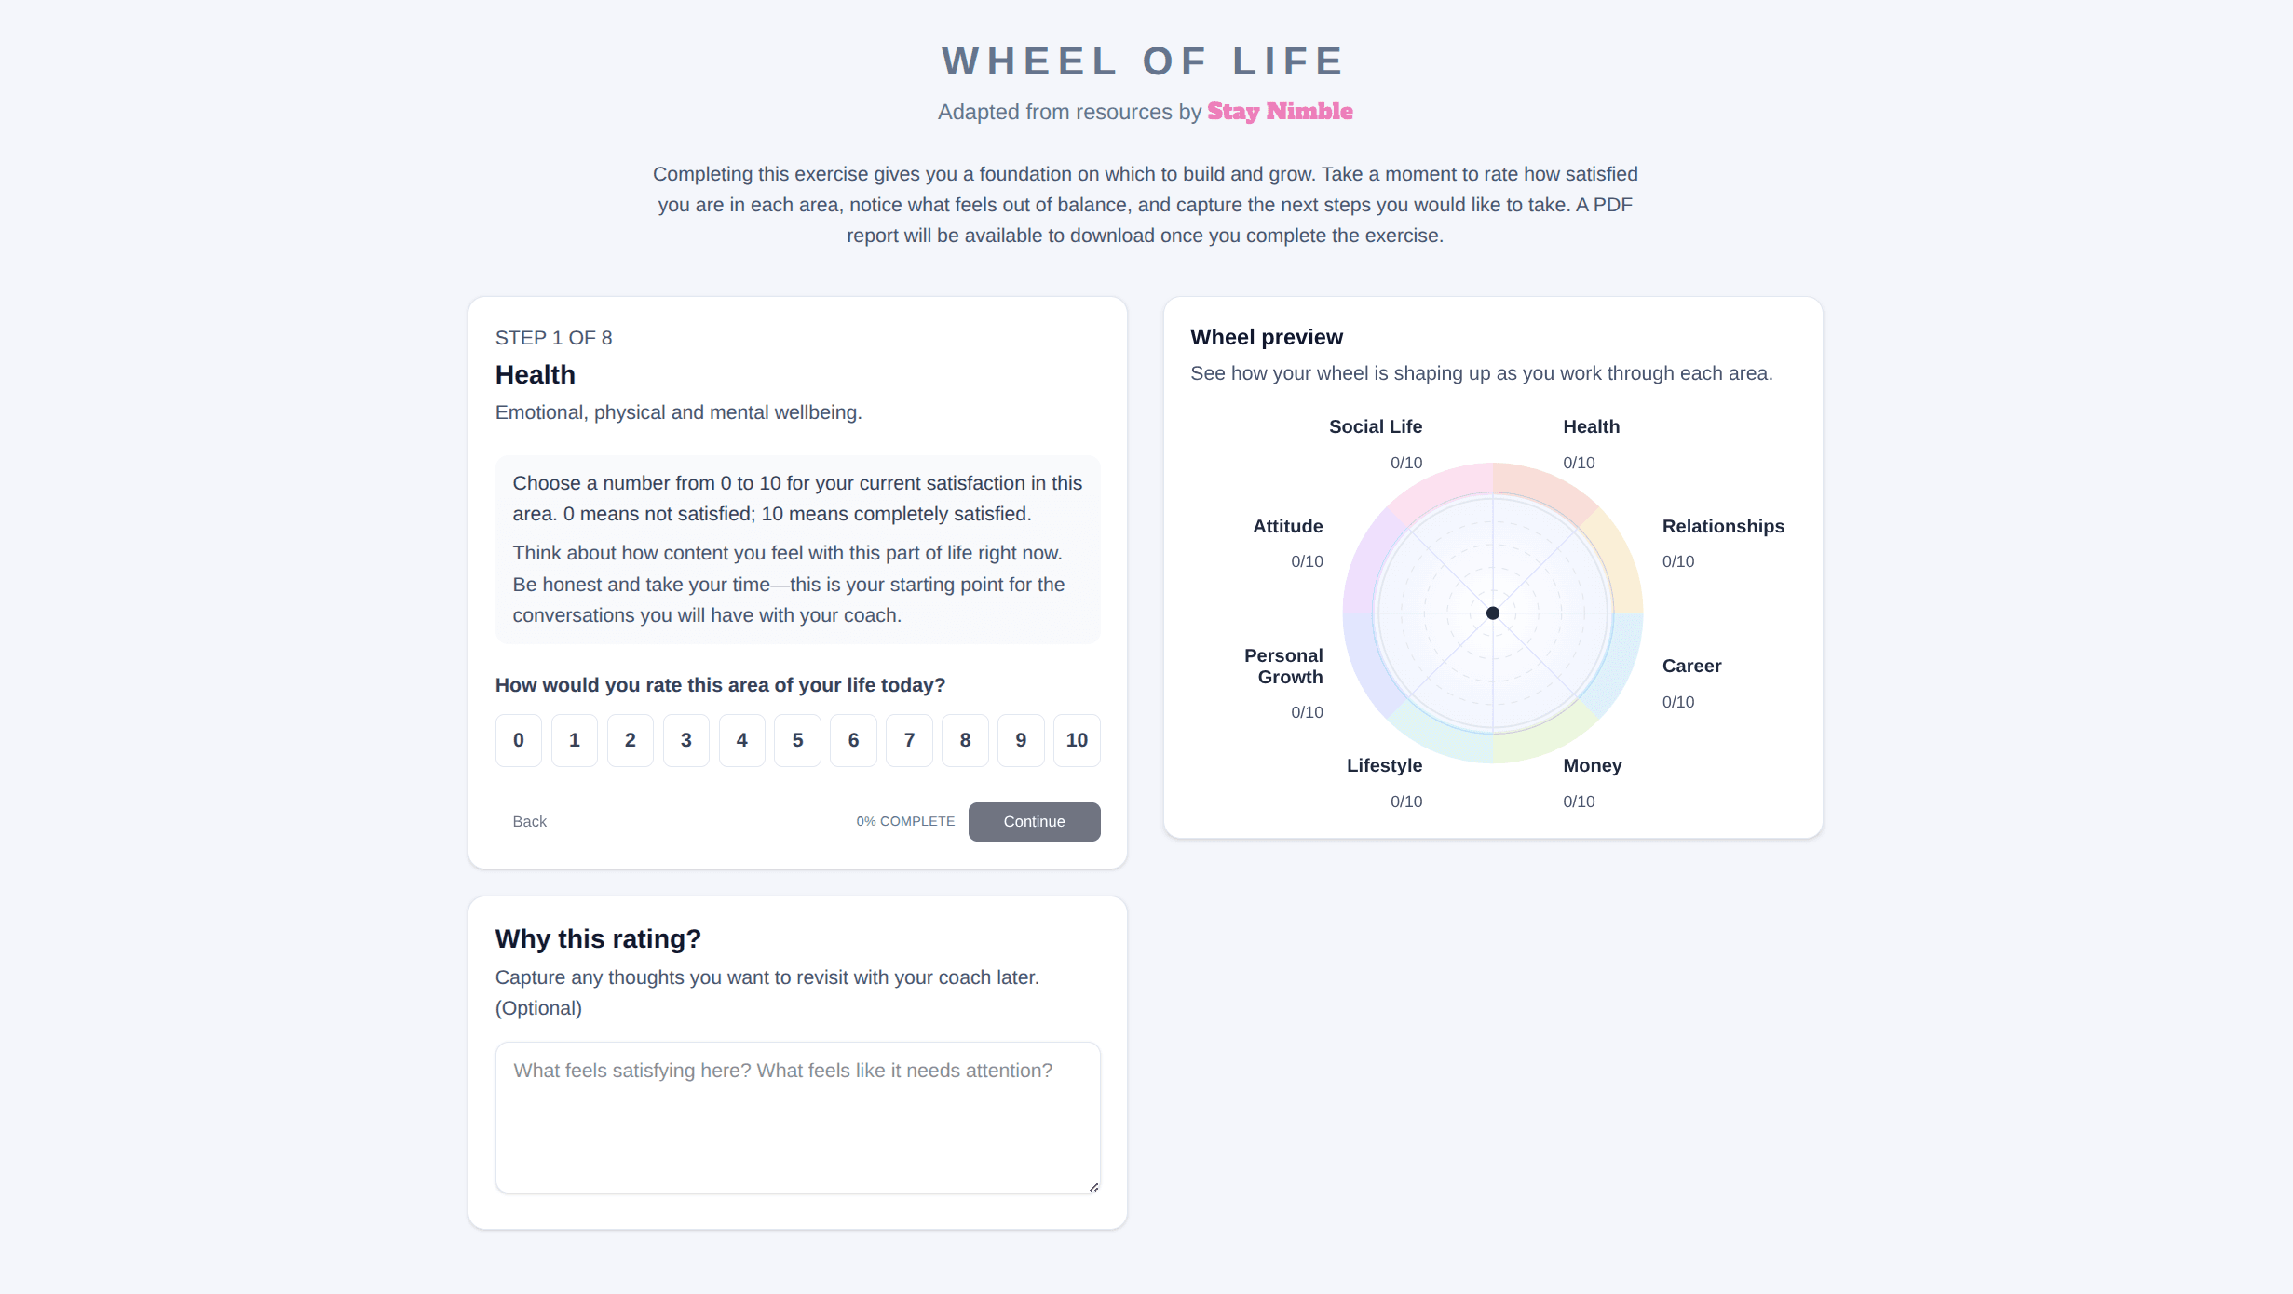Click the 0% COMPLETE progress indicator

(904, 821)
